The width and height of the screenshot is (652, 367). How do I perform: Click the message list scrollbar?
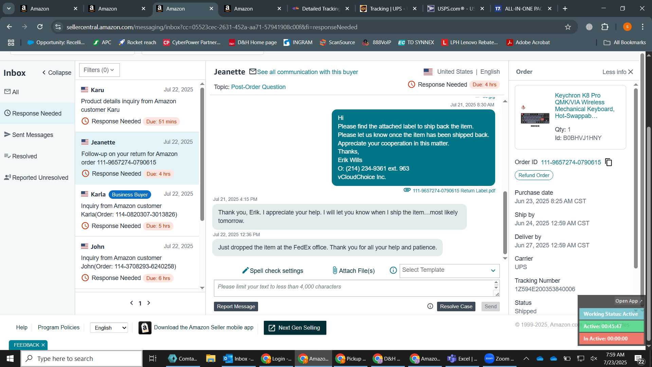click(202, 154)
